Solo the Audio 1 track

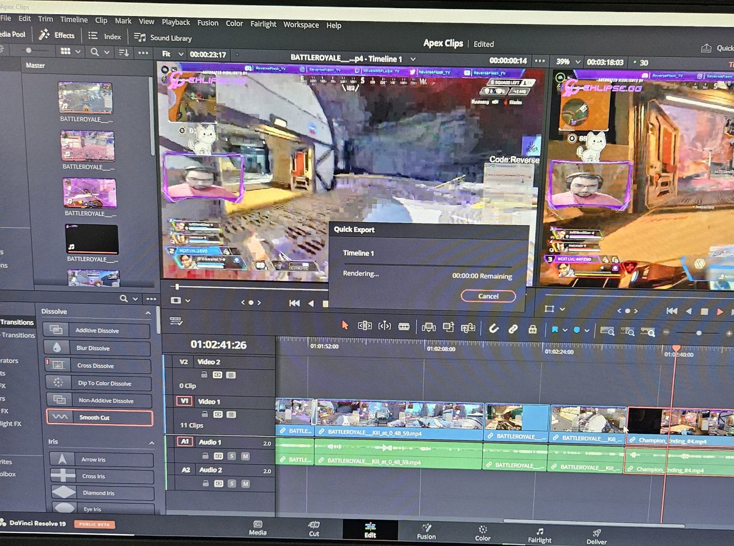tap(232, 456)
